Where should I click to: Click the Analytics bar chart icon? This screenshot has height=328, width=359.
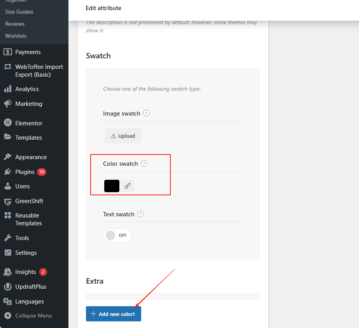coord(7,89)
